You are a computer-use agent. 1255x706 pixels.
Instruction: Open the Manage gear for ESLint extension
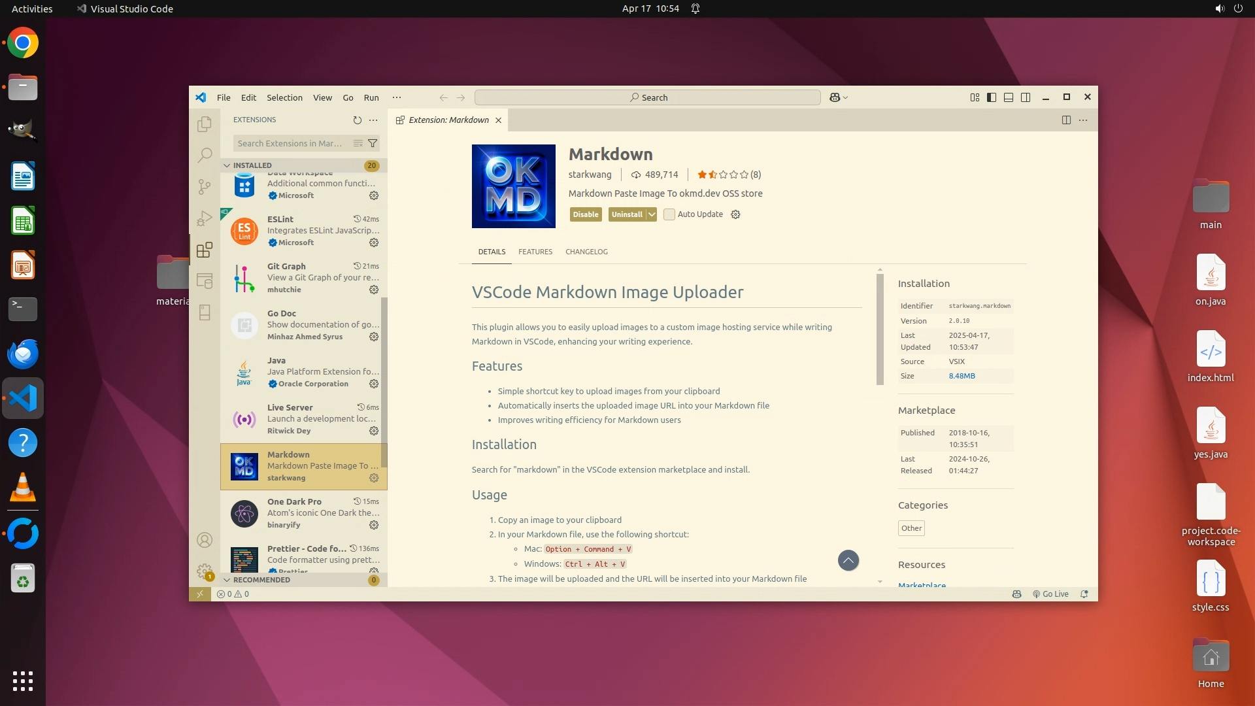point(374,243)
